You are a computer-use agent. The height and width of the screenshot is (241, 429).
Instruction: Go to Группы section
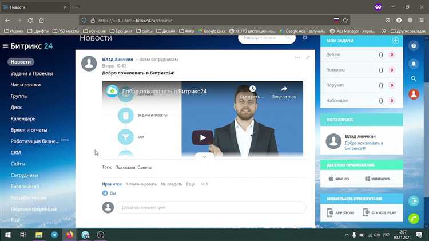[19, 96]
